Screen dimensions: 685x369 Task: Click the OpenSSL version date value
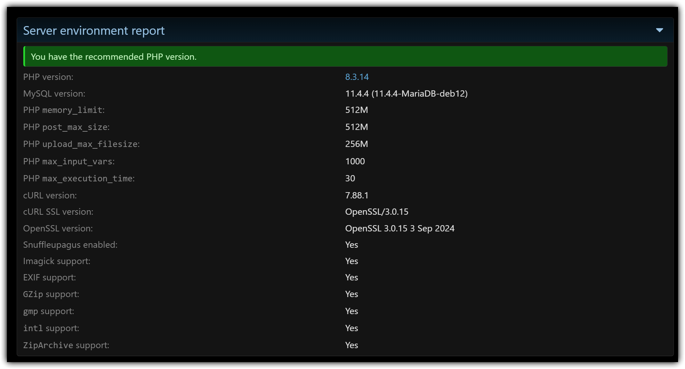tap(400, 228)
